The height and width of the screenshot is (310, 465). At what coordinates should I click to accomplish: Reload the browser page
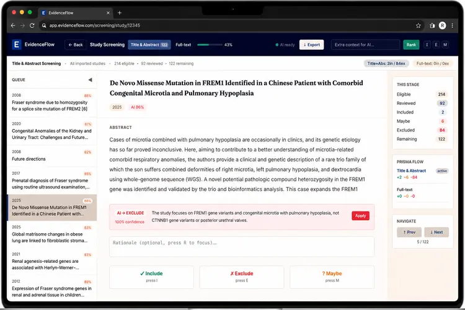pyautogui.click(x=32, y=25)
